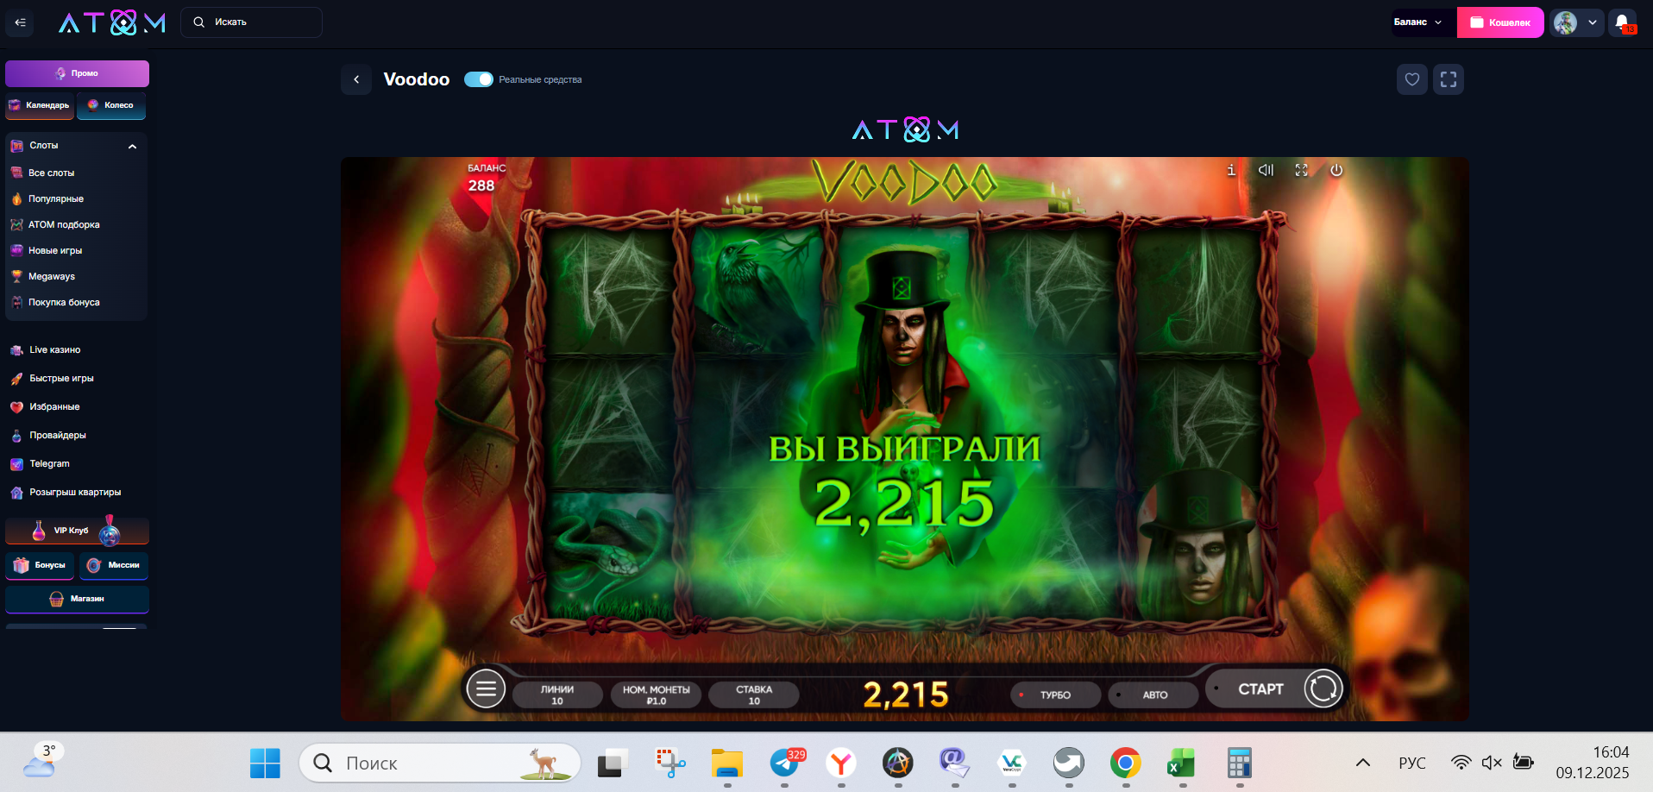Click the Windows taskbar search box
The width and height of the screenshot is (1653, 792).
[440, 763]
